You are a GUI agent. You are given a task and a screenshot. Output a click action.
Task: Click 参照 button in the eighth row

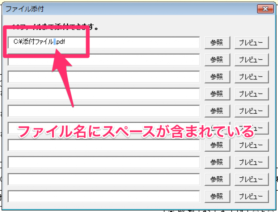point(217,162)
